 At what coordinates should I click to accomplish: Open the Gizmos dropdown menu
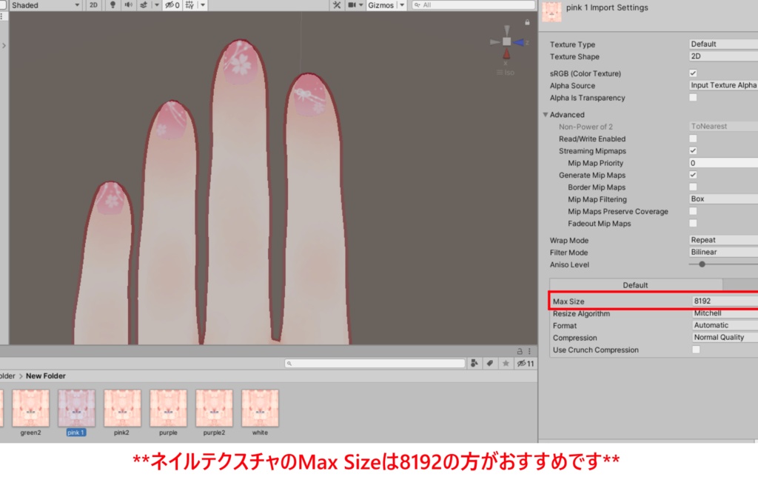click(x=401, y=5)
